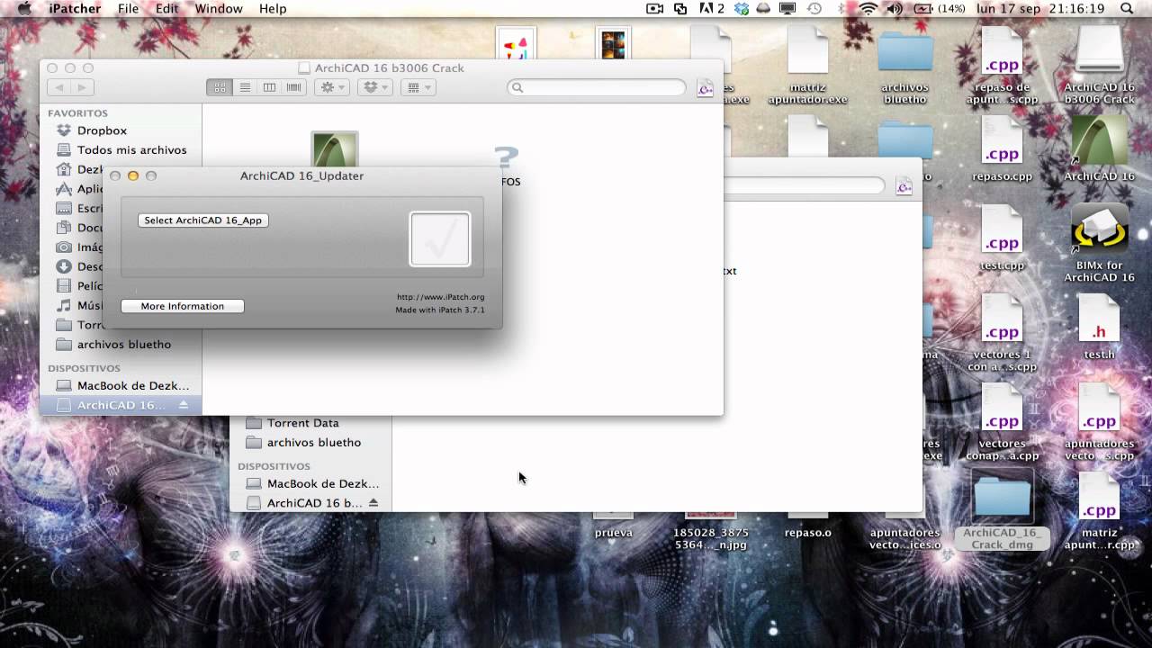This screenshot has height=648, width=1152.
Task: Switch Finder to Cover Flow view
Action: (x=293, y=87)
